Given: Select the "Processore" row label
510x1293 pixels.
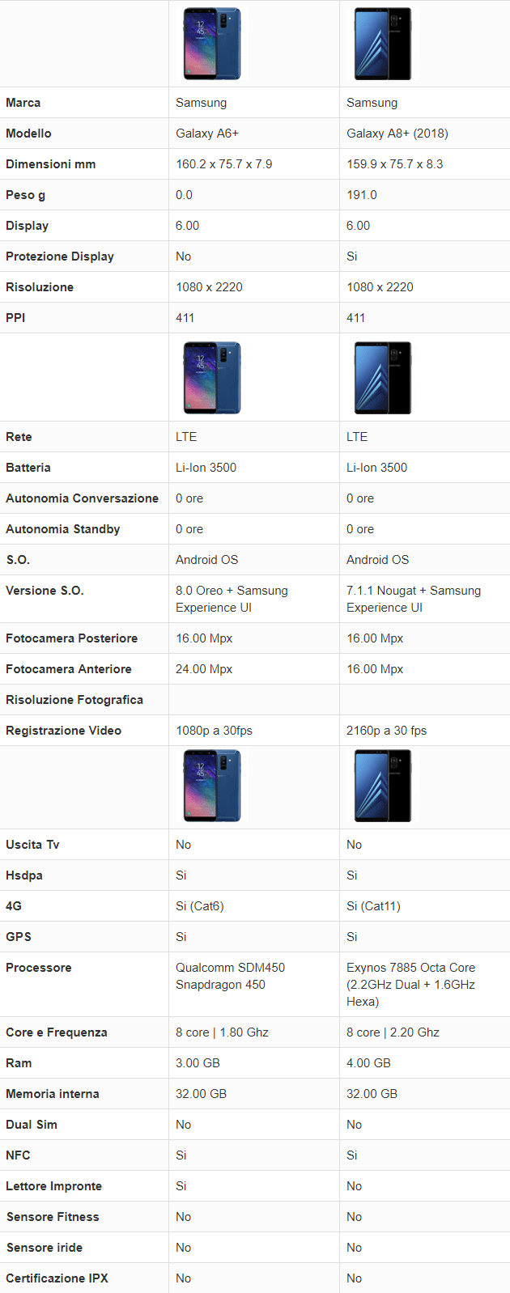Looking at the screenshot, I should [39, 968].
